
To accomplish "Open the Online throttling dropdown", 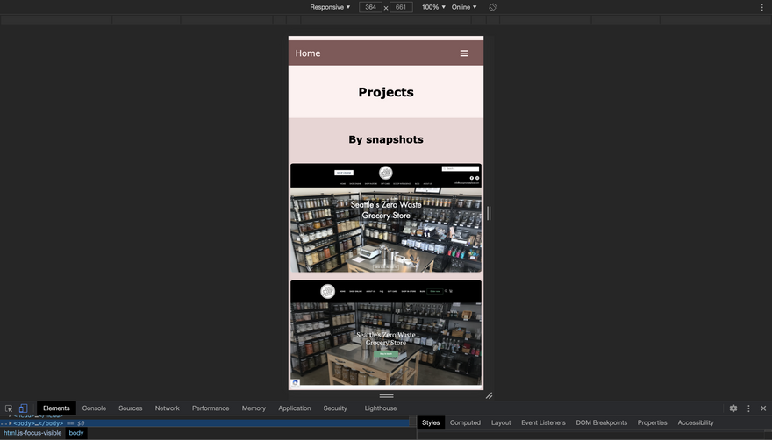I will pyautogui.click(x=464, y=7).
